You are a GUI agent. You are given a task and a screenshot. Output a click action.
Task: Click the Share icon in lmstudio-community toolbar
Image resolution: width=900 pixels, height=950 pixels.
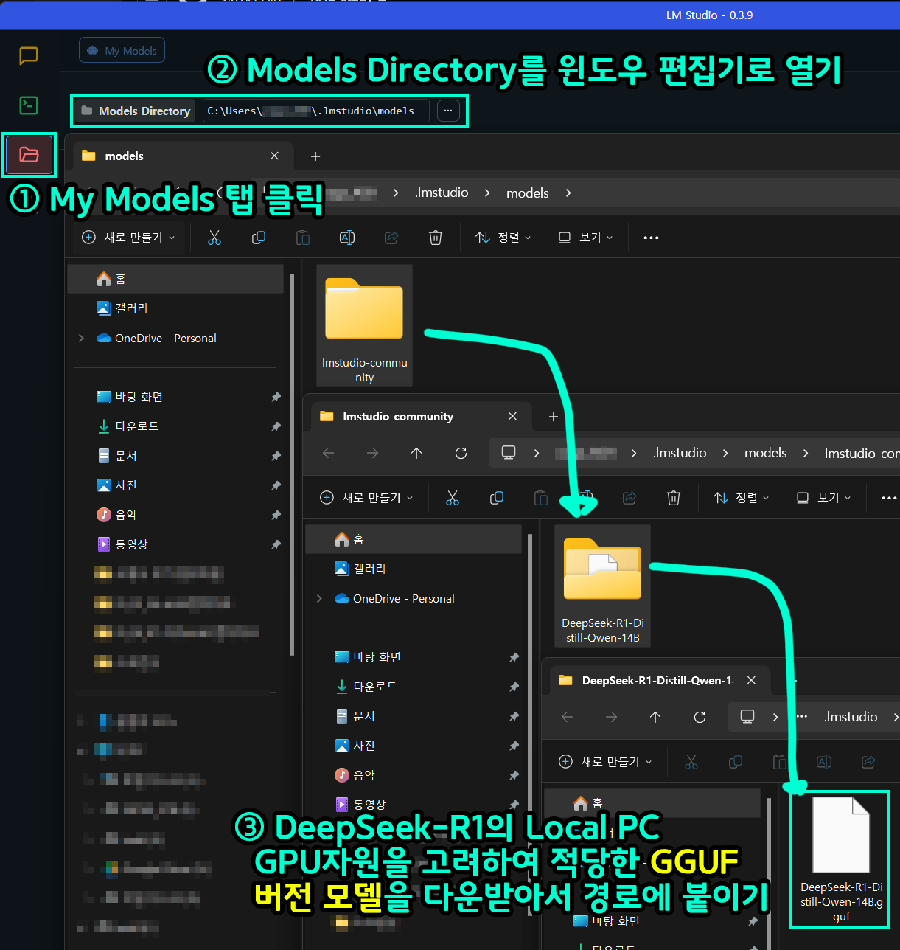tap(629, 498)
